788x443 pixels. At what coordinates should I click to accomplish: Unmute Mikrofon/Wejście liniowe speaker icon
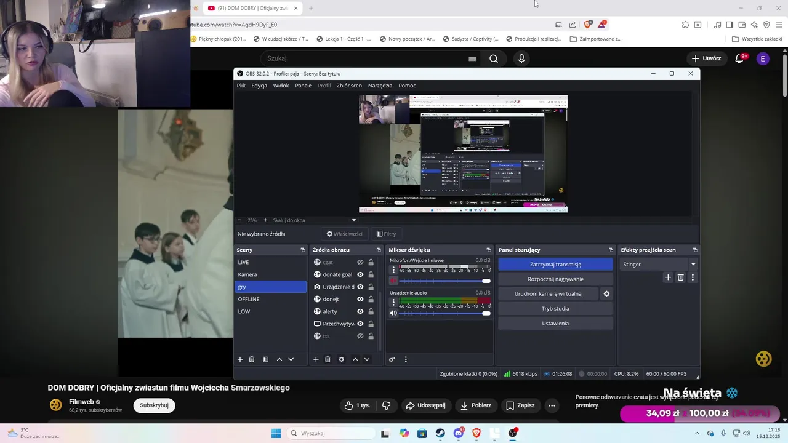click(393, 281)
